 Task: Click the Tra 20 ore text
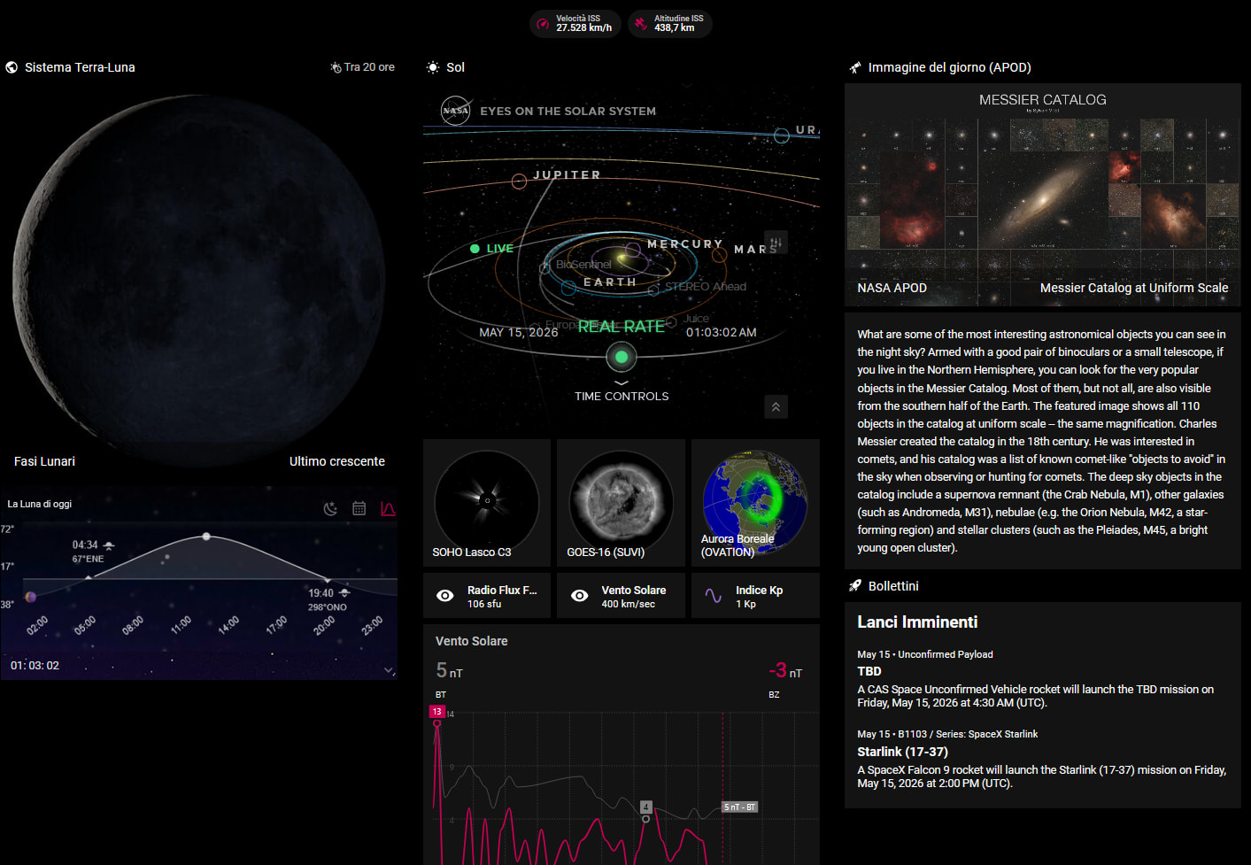click(x=369, y=67)
